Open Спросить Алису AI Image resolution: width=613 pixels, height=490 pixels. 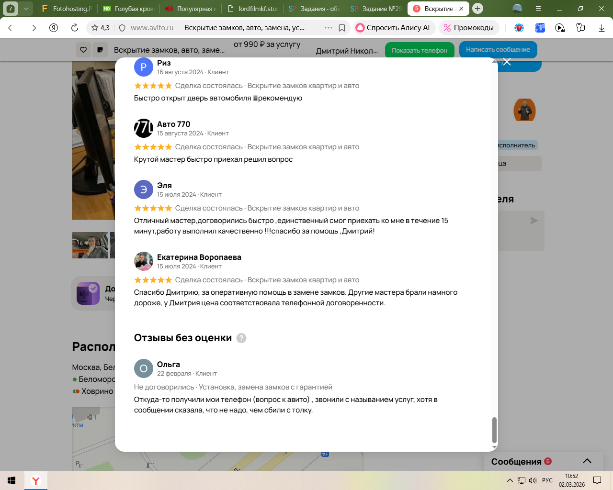[x=395, y=28]
